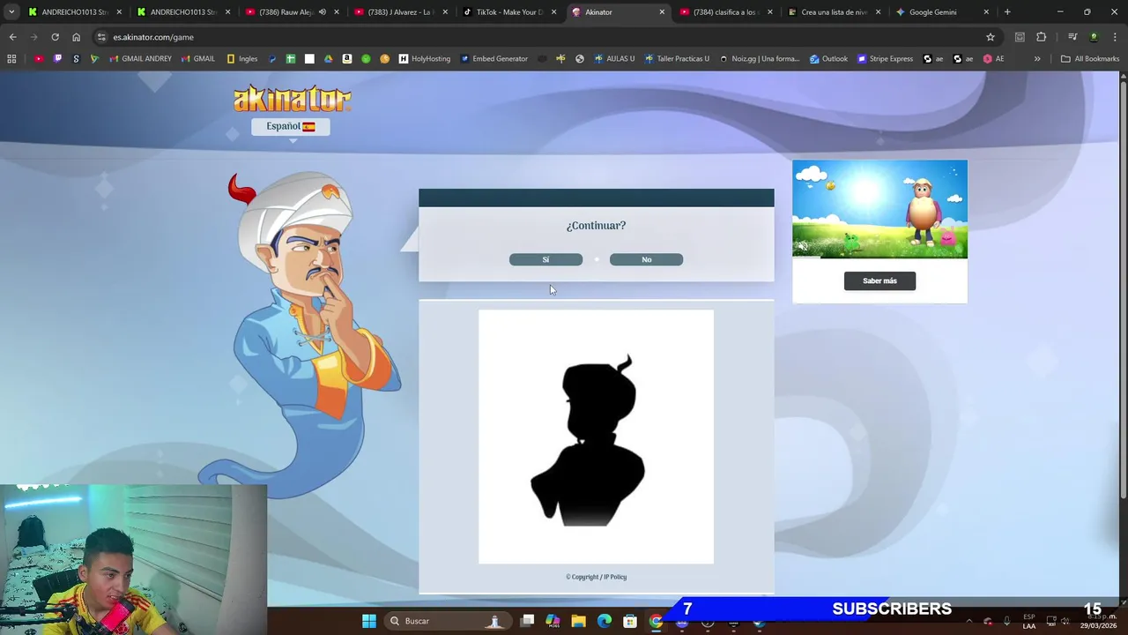
Task: Click the browser back arrow
Action: [x=12, y=37]
